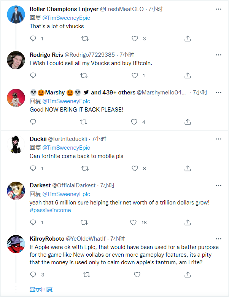The image size is (229, 297).
Task: Reply to KilroyRoboto's tweet
Action: 33,274
